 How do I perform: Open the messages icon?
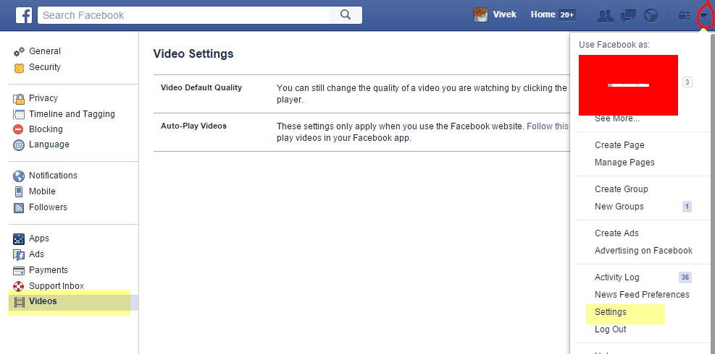629,15
